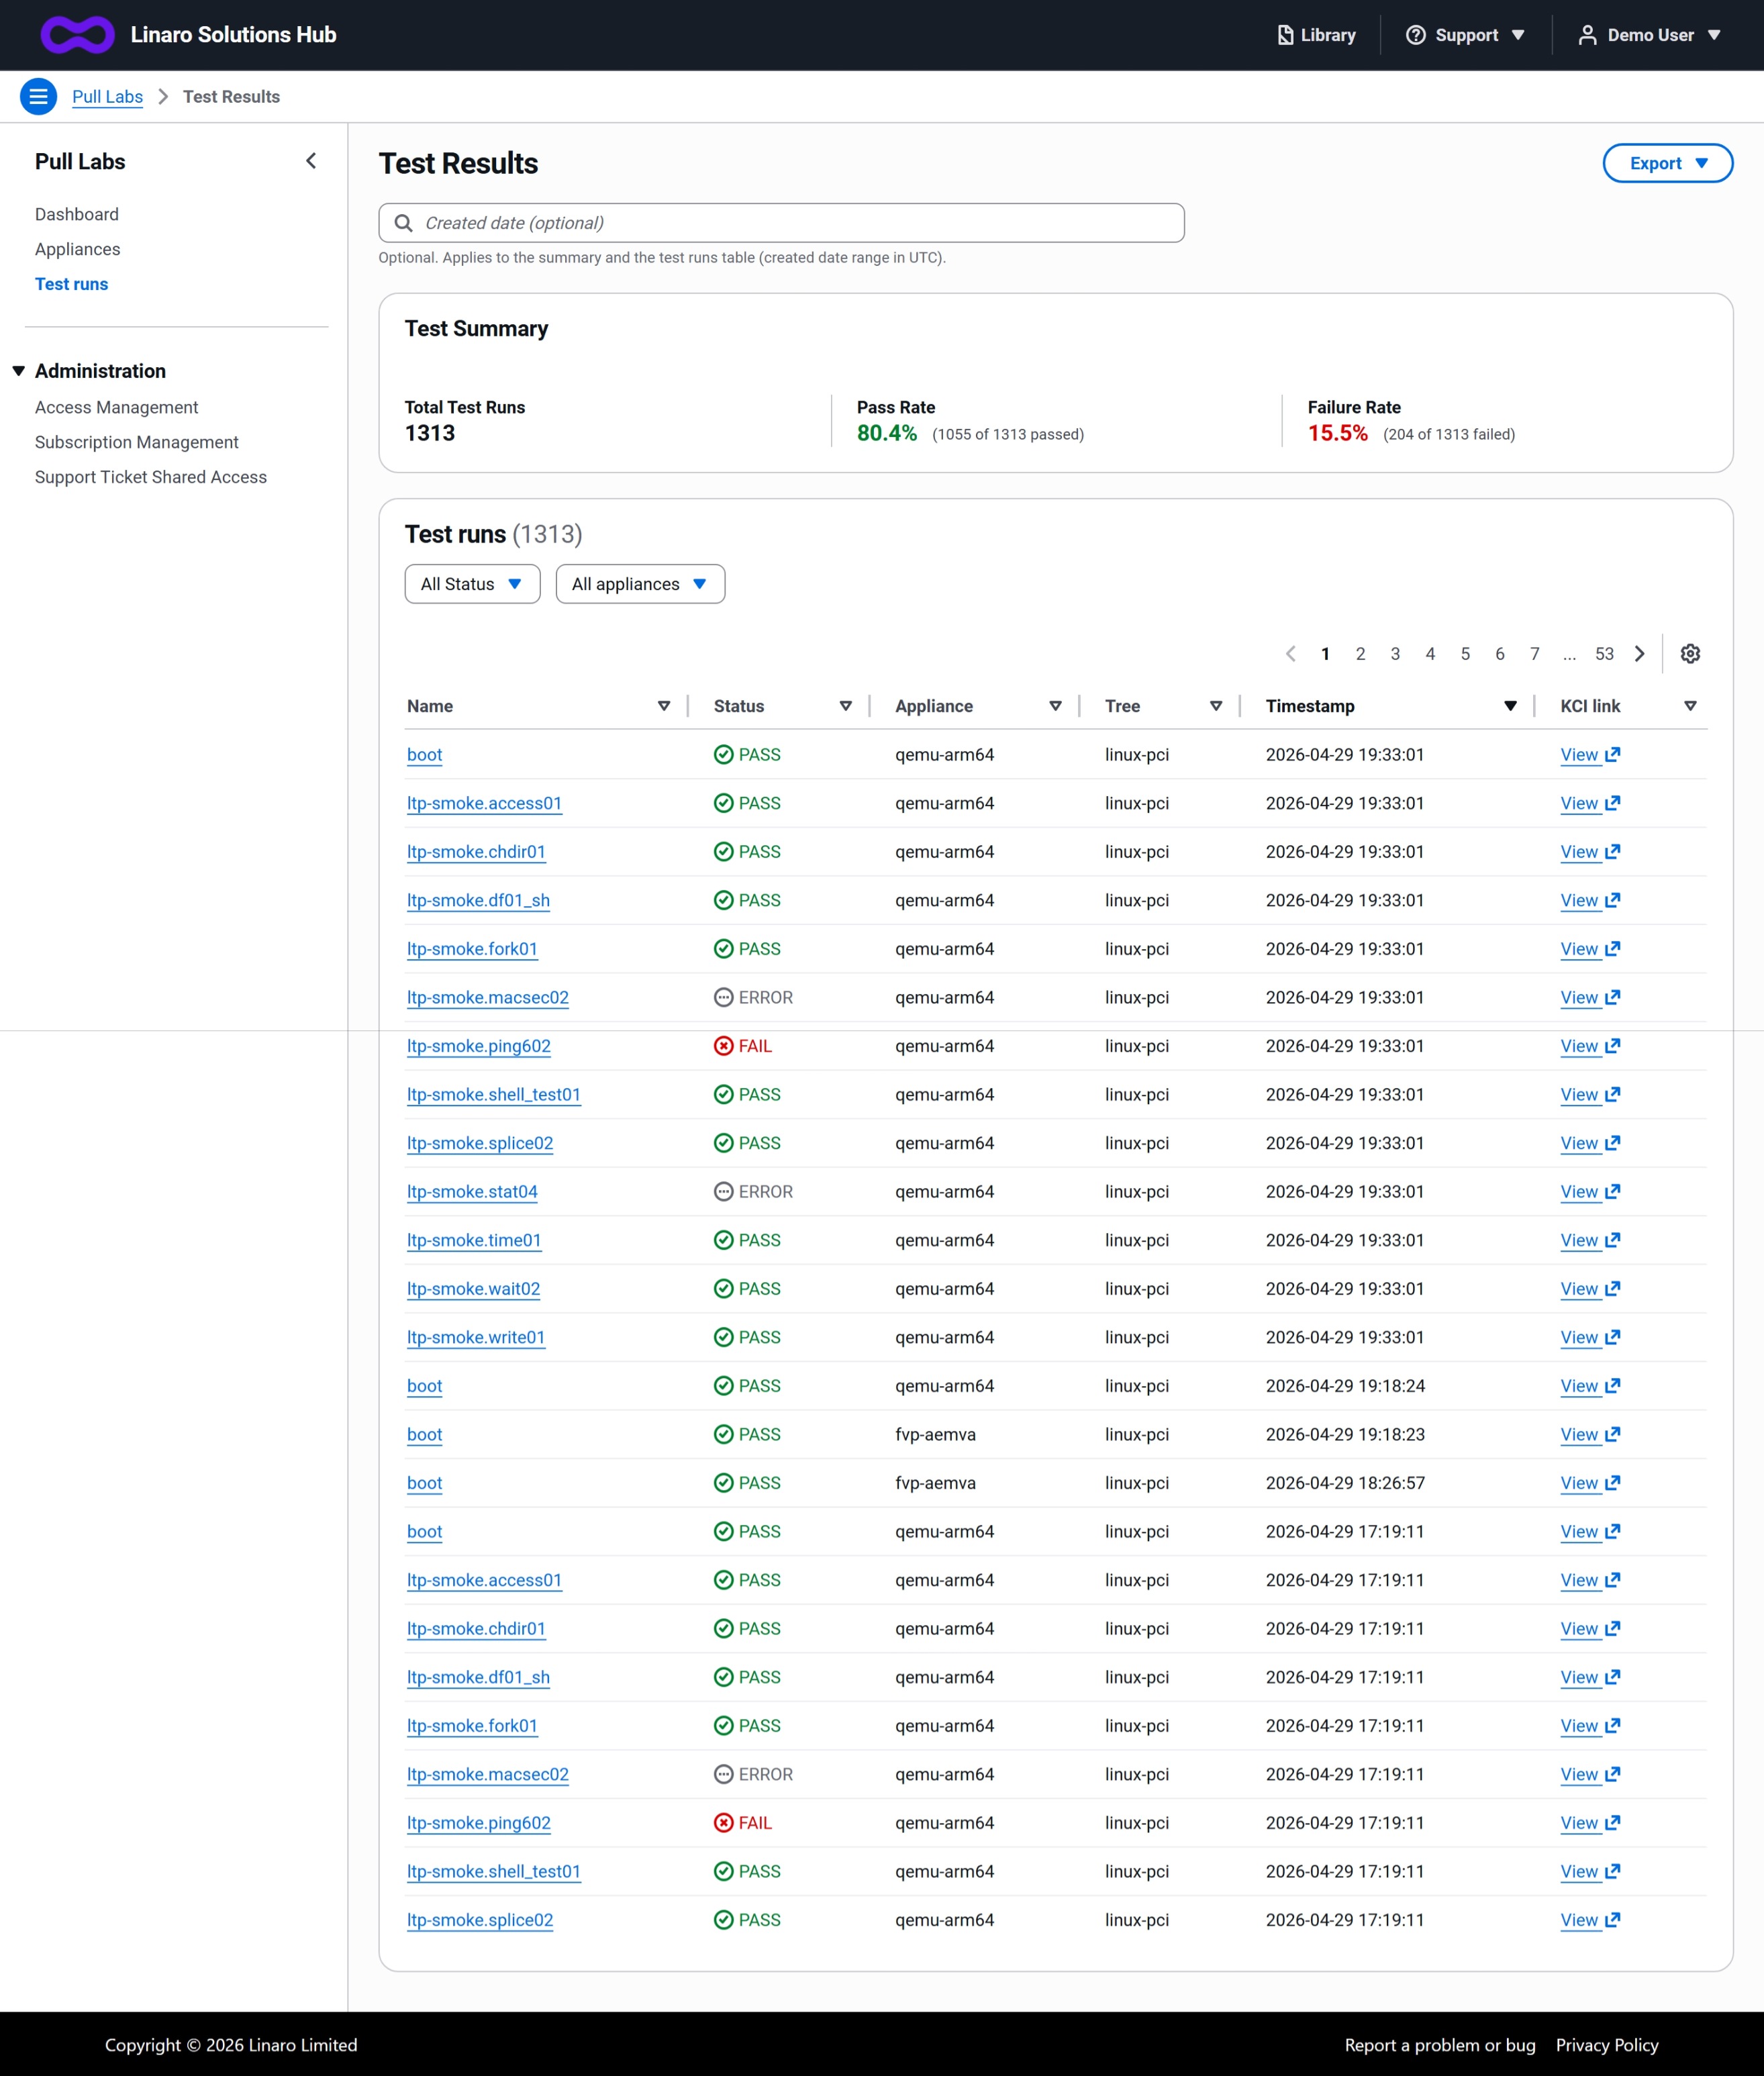Click external link icon for boot 18:26:57
Viewport: 1764px width, 2076px height.
pos(1612,1483)
